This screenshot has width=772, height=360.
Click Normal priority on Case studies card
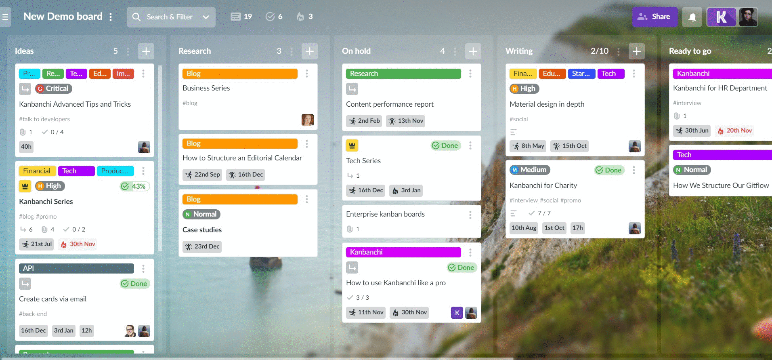pos(201,214)
